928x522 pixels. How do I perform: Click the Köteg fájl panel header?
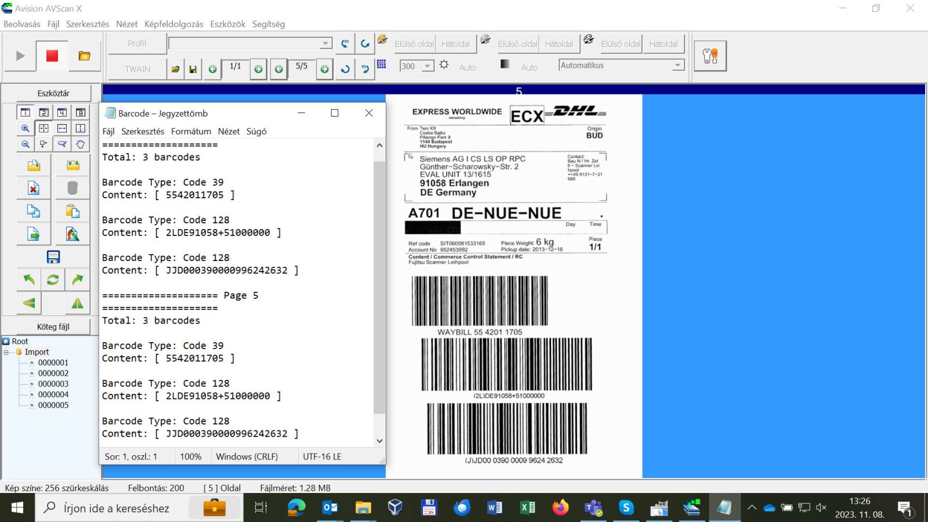[53, 327]
